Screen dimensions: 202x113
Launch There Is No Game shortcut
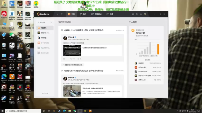pyautogui.click(x=12, y=58)
